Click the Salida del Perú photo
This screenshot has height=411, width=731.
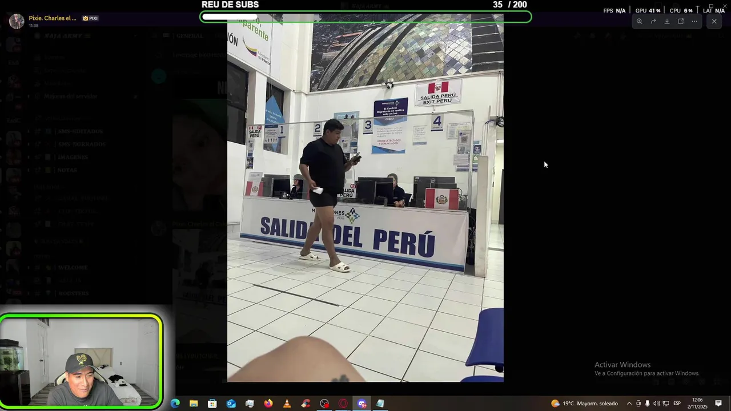click(x=365, y=198)
